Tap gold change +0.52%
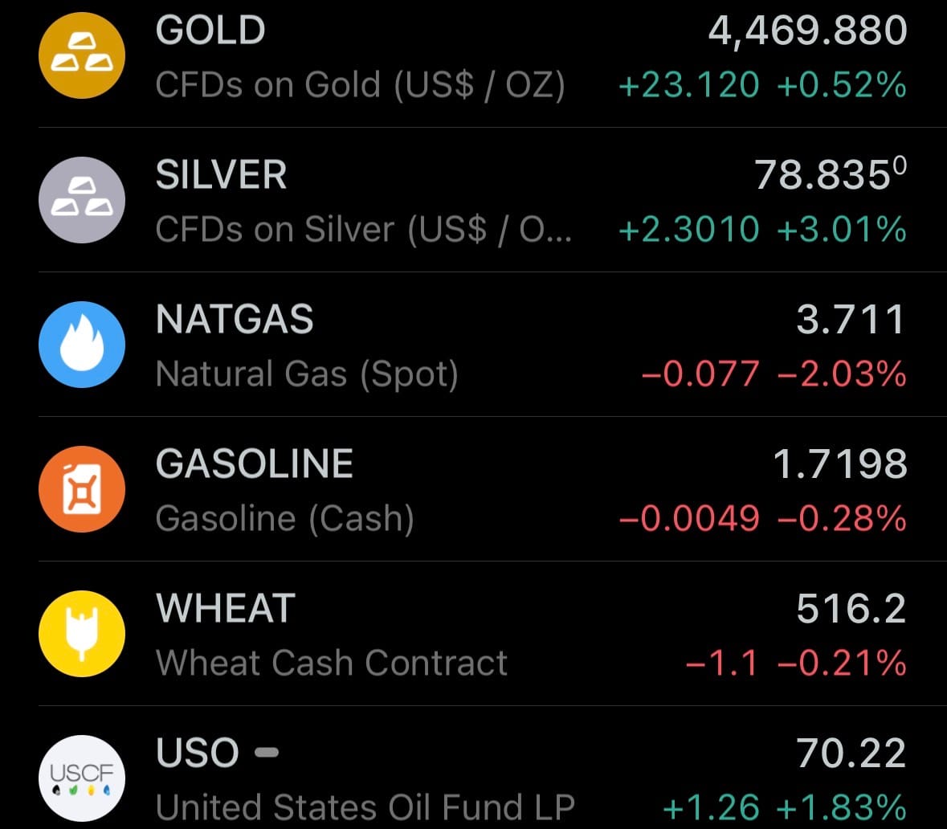The image size is (947, 829). [842, 85]
